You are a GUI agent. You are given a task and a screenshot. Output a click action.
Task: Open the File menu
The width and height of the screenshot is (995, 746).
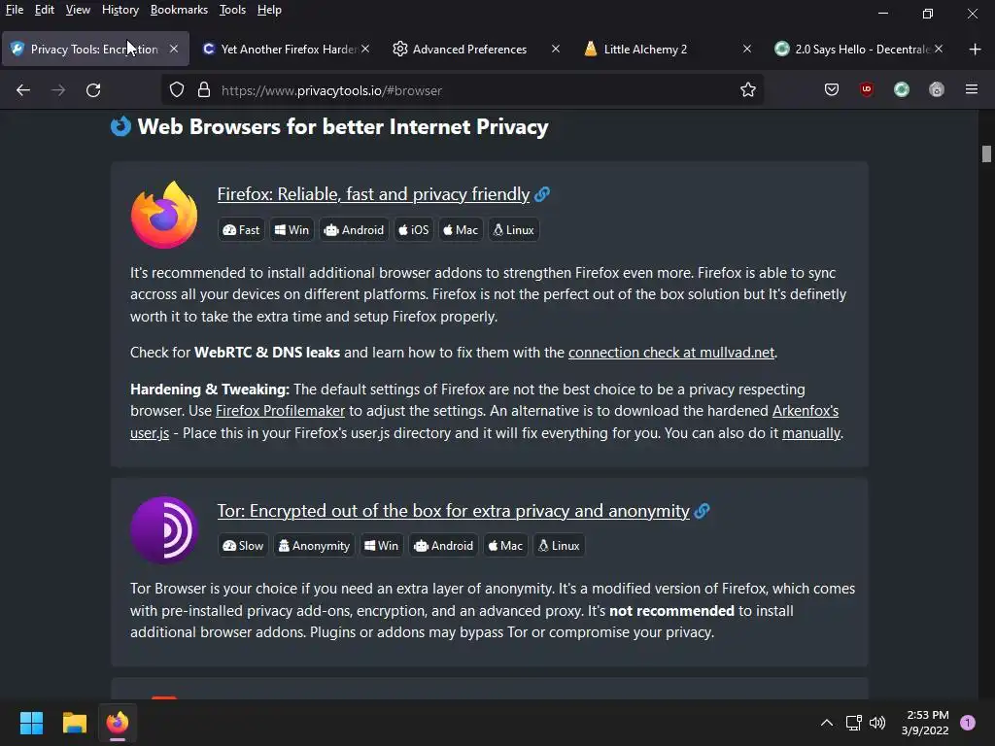click(x=15, y=10)
